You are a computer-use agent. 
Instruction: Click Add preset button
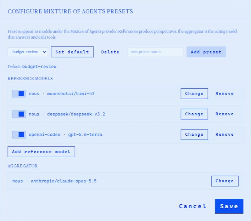(206, 52)
